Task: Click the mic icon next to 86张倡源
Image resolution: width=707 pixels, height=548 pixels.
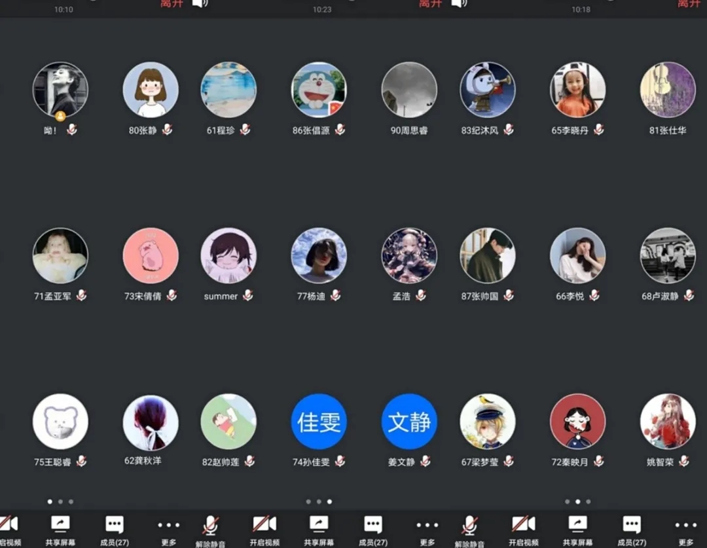Action: [x=340, y=130]
